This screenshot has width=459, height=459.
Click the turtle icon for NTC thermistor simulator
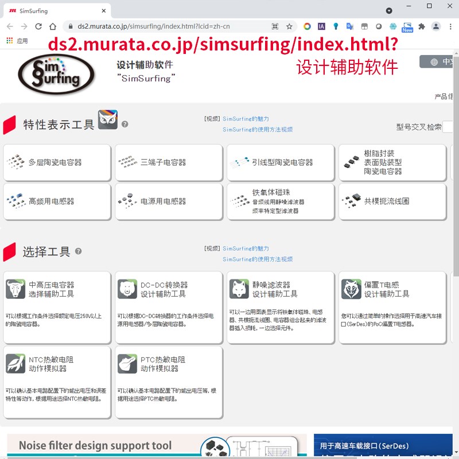(x=15, y=364)
